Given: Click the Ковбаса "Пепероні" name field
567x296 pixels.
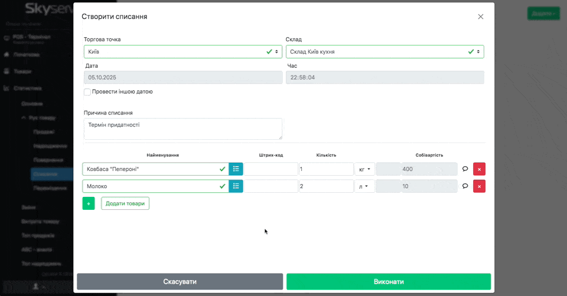Looking at the screenshot, I should pyautogui.click(x=151, y=169).
